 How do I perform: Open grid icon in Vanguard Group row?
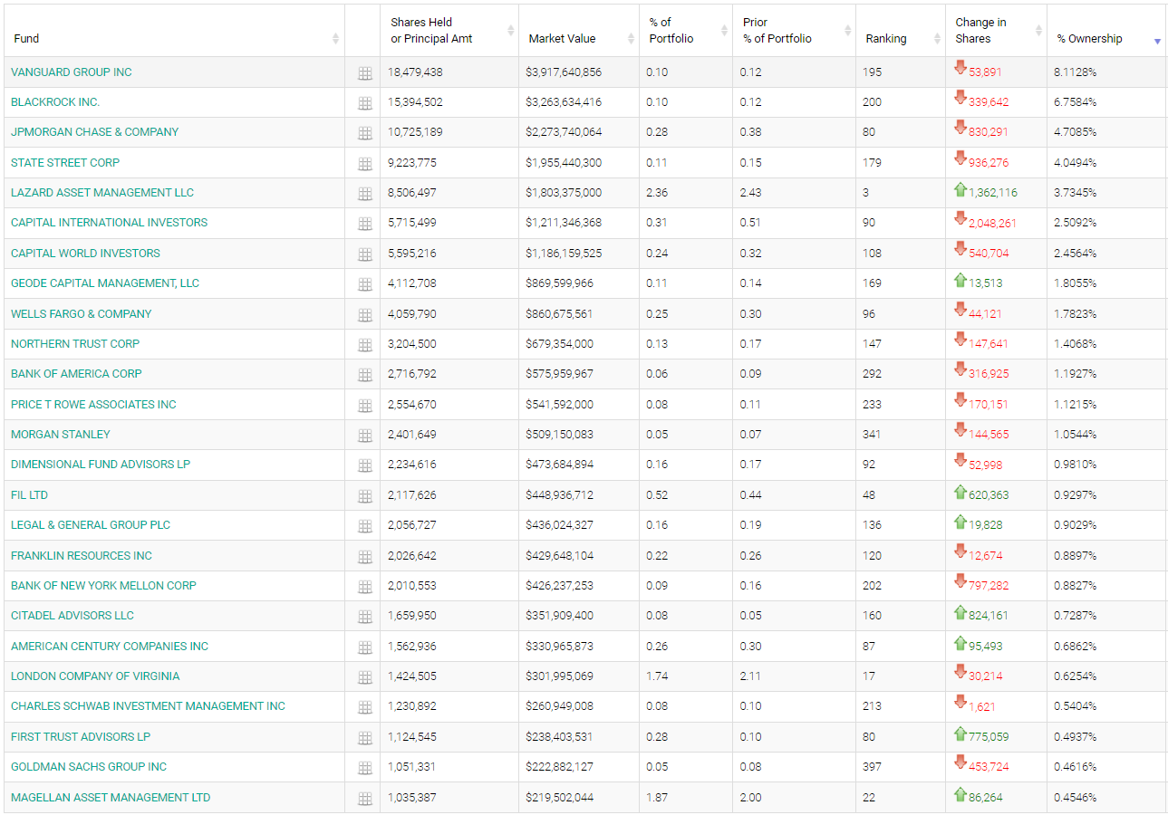(365, 73)
